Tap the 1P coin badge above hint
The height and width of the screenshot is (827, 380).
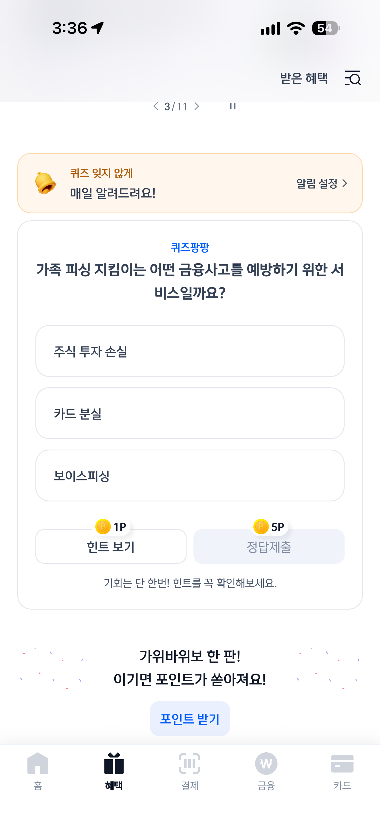(111, 527)
